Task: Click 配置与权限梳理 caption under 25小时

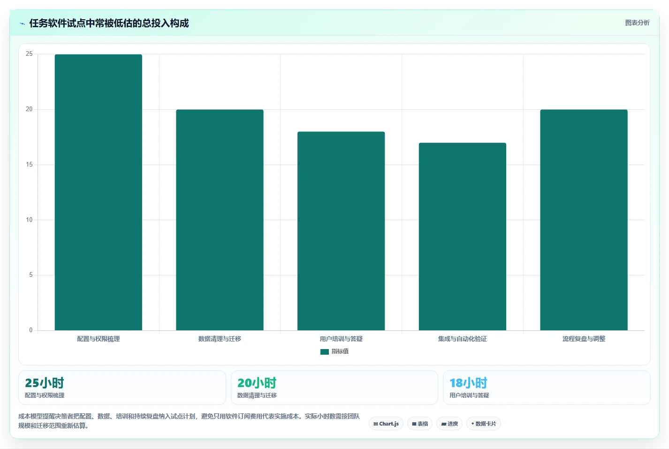Action: pyautogui.click(x=45, y=396)
